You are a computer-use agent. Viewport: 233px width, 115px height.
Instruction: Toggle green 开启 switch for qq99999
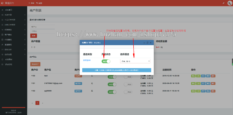(x=112, y=92)
